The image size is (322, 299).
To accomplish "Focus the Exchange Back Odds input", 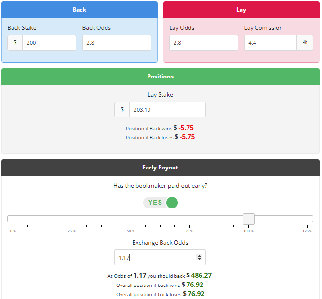I will pos(154,258).
